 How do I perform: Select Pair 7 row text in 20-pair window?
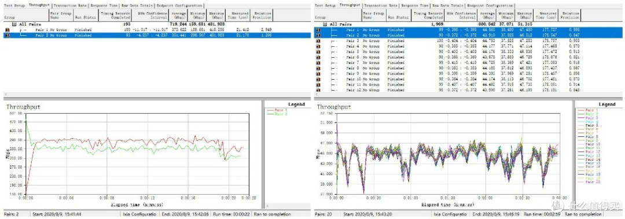(354, 62)
